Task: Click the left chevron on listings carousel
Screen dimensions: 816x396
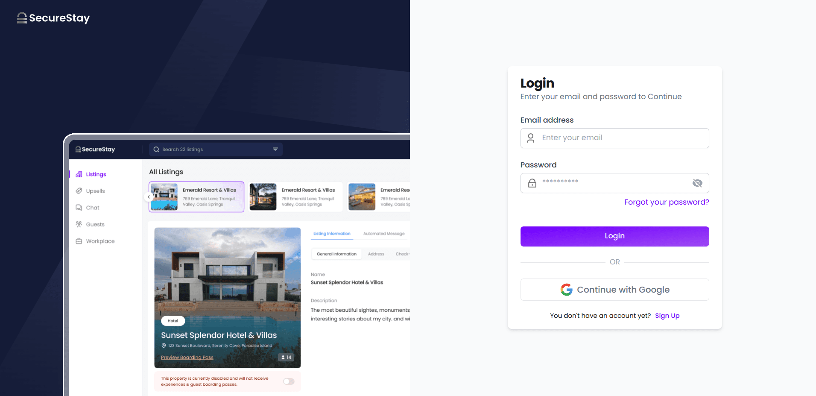Action: pos(149,197)
